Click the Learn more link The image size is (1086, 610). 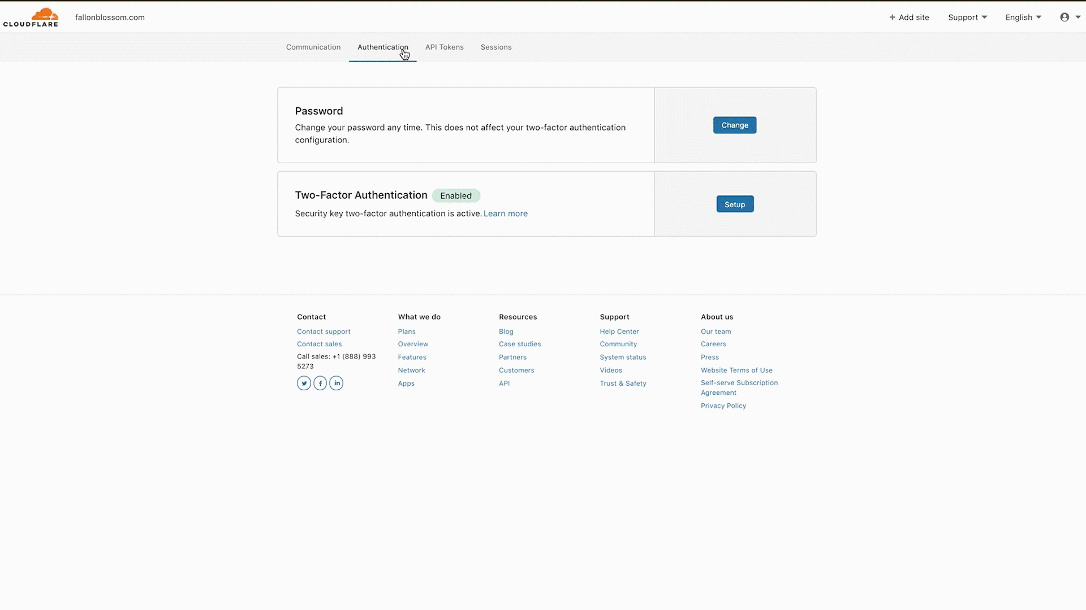coord(506,213)
